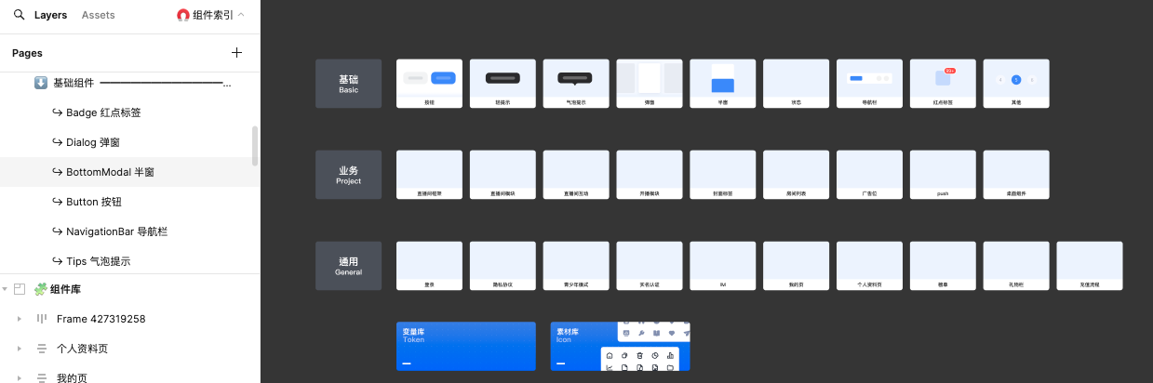
Task: Click the frame icon beside 组件库
Action: click(x=20, y=289)
